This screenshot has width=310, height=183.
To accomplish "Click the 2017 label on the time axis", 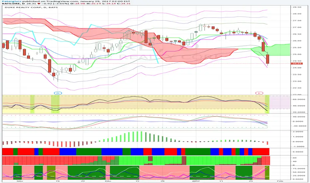I will [196, 181].
